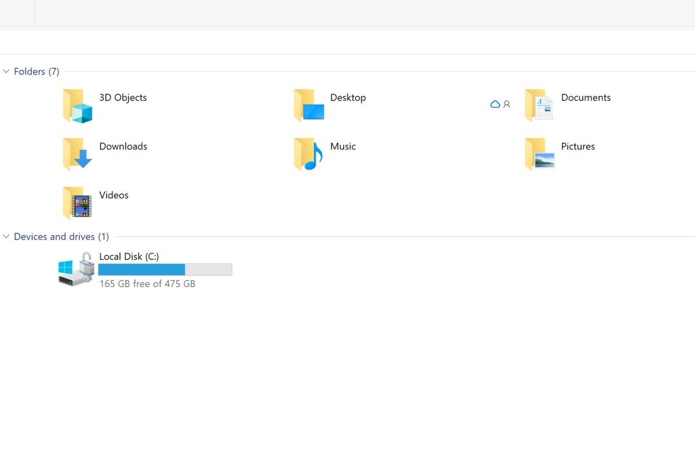This screenshot has height=466, width=695.
Task: Open the Downloads folder icon
Action: pyautogui.click(x=78, y=154)
